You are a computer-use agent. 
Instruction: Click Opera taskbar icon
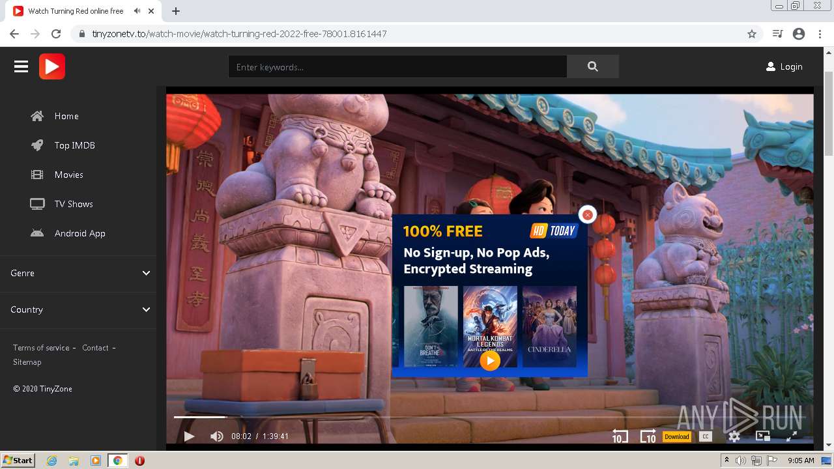click(139, 461)
